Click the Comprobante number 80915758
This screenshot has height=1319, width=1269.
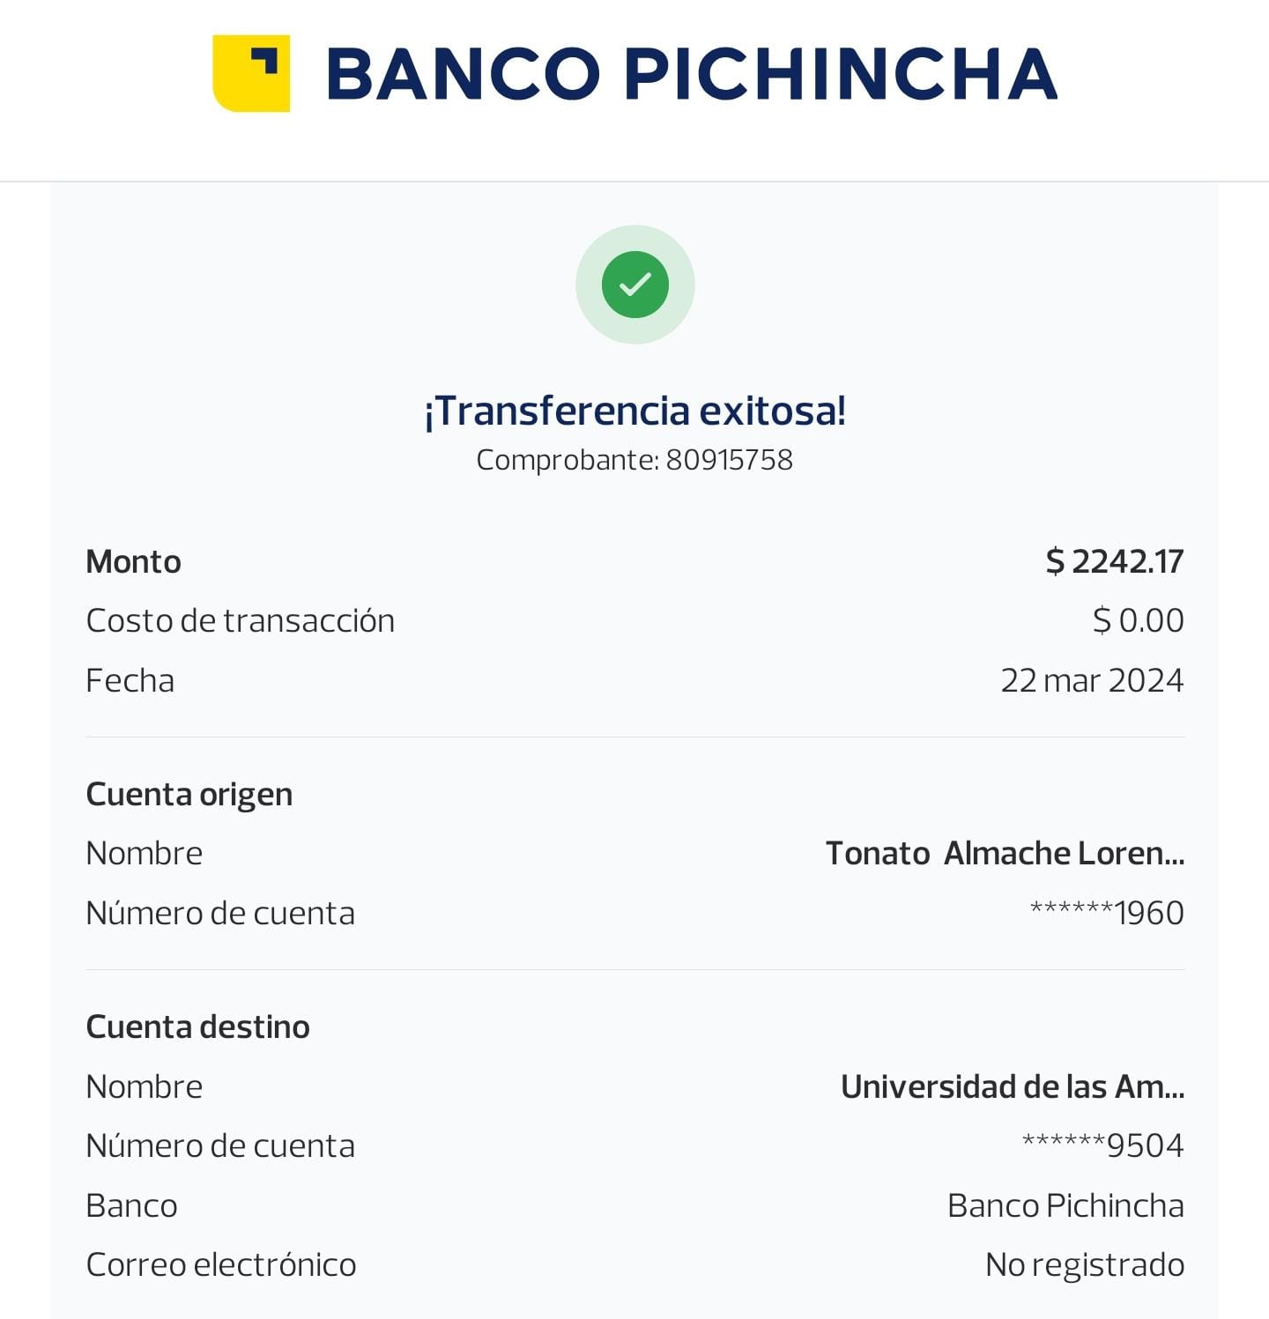(729, 460)
